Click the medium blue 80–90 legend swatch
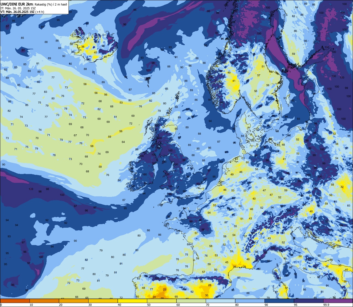The width and height of the screenshot is (353, 307). pyautogui.click(x=250, y=301)
